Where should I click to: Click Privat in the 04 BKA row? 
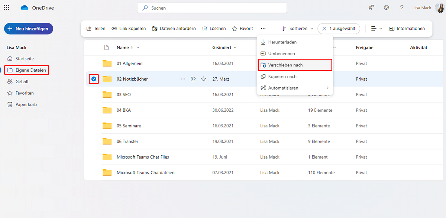(361, 110)
